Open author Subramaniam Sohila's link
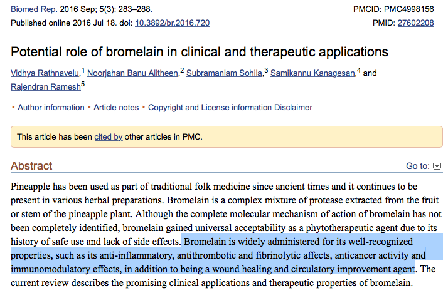 click(223, 73)
